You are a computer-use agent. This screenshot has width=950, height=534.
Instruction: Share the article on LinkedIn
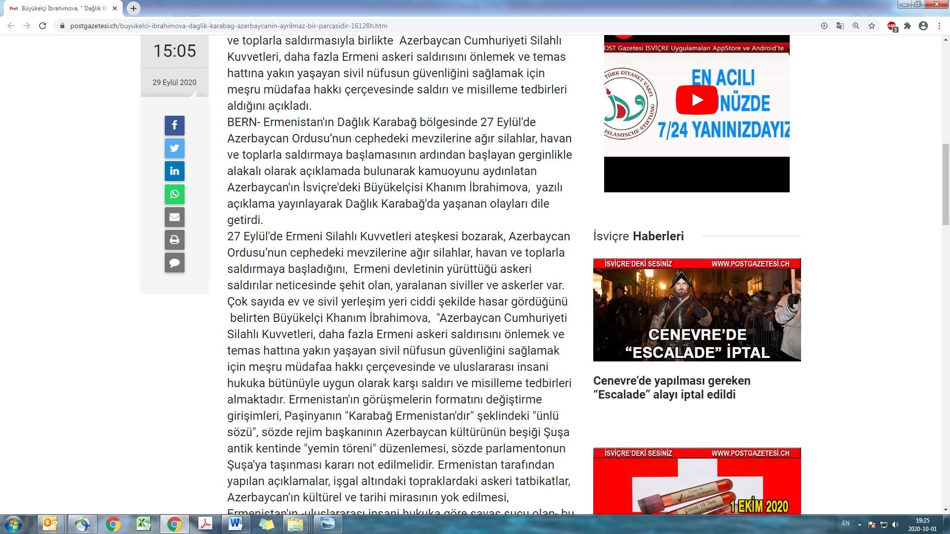174,171
